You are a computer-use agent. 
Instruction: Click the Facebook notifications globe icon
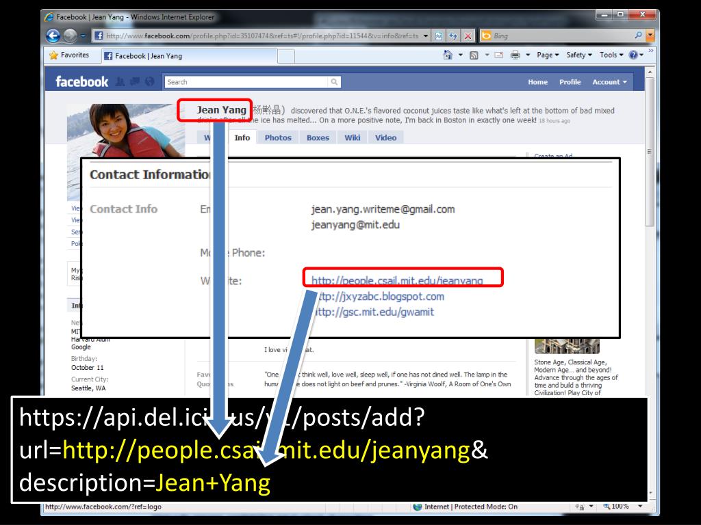pos(149,82)
